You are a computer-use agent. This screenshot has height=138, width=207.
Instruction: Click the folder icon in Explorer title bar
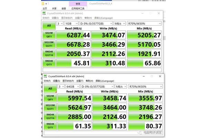click(43, 4)
